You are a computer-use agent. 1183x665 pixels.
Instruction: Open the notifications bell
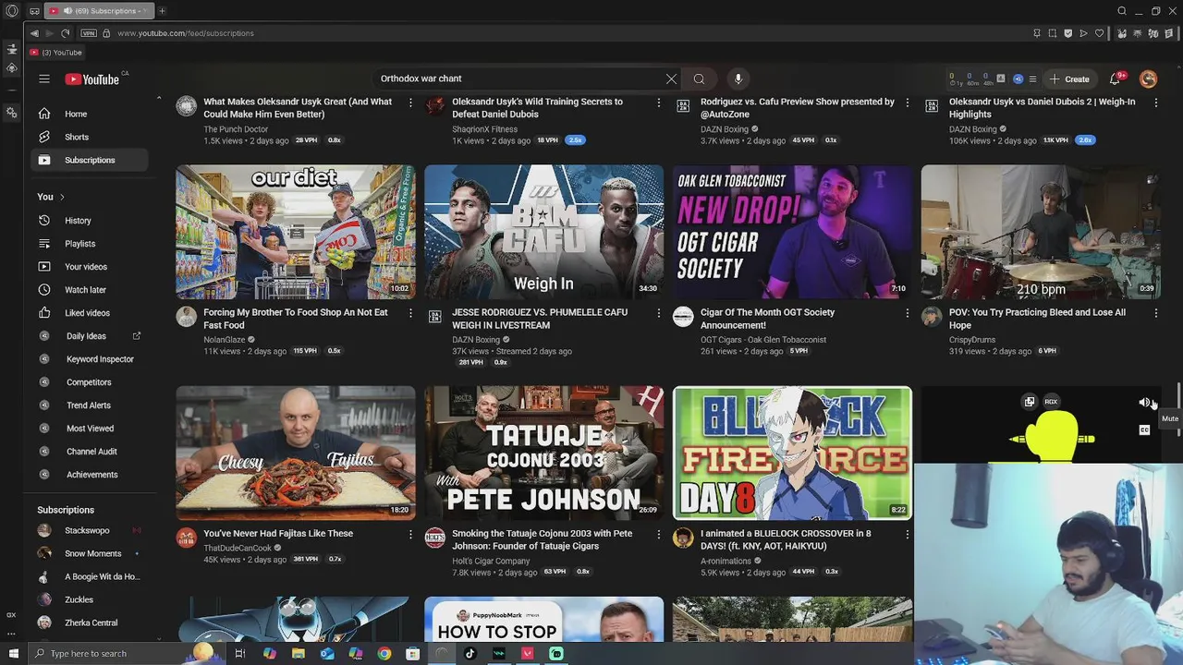(1116, 79)
